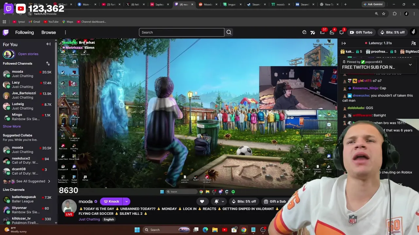Expand the Knock dropdown arrow

pyautogui.click(x=126, y=201)
